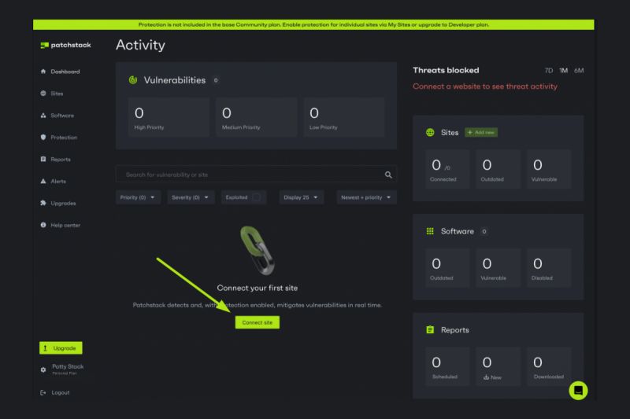The height and width of the screenshot is (419, 630).
Task: Click the Outdated software tile
Action: pos(447,268)
